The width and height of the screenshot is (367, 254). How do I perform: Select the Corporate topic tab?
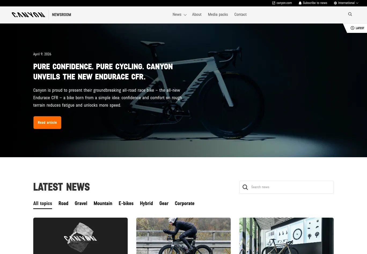185,203
